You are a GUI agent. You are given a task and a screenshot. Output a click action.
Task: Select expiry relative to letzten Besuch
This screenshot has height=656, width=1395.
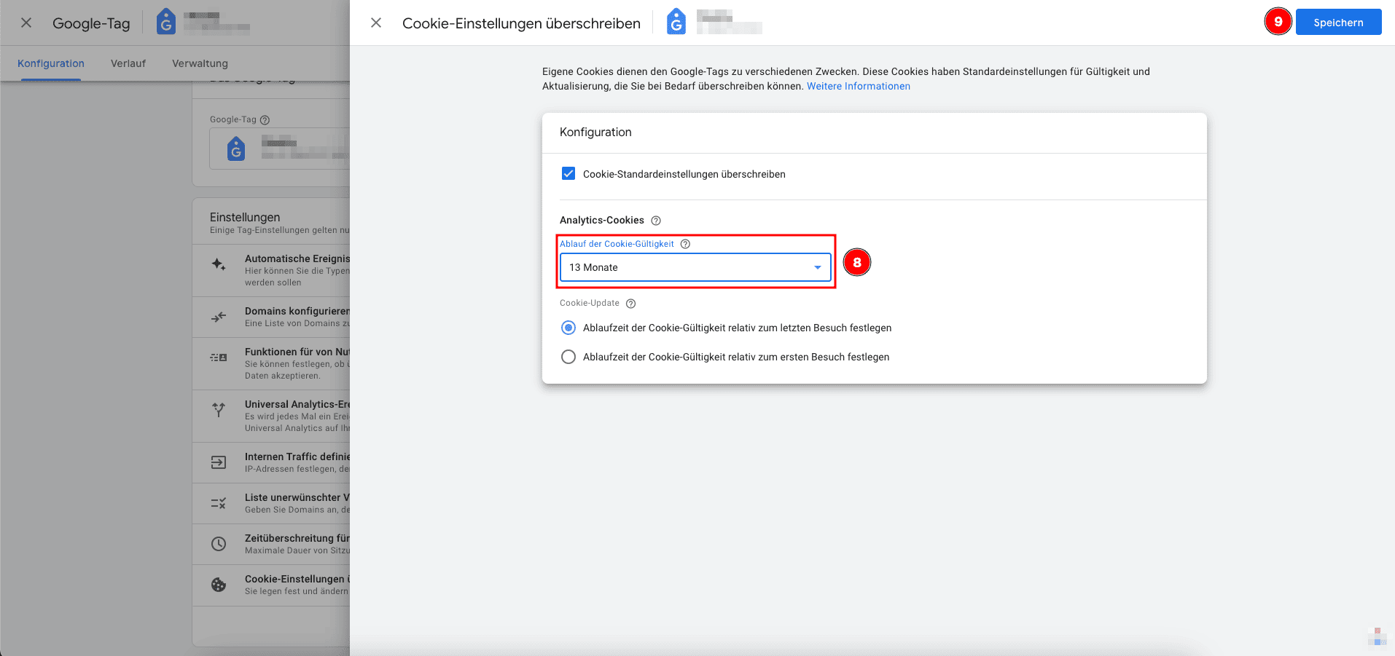click(x=568, y=328)
